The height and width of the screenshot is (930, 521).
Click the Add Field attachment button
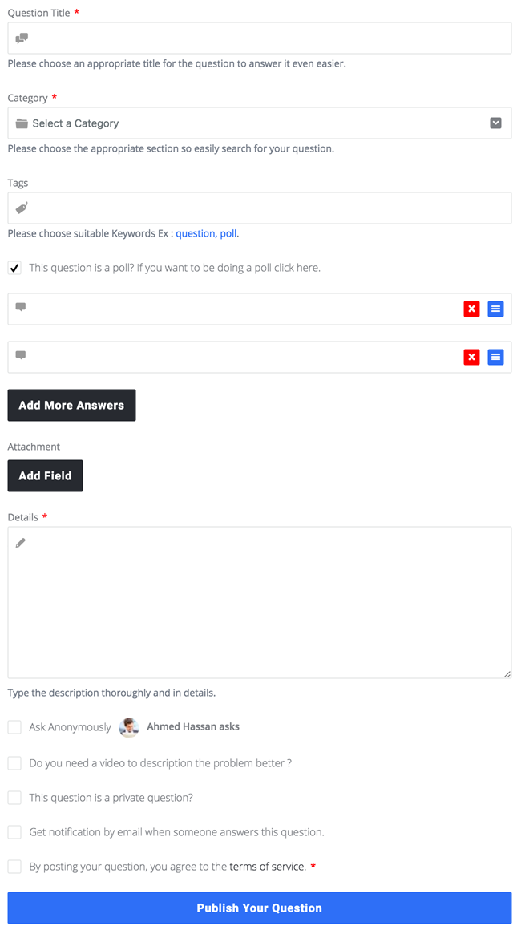45,475
